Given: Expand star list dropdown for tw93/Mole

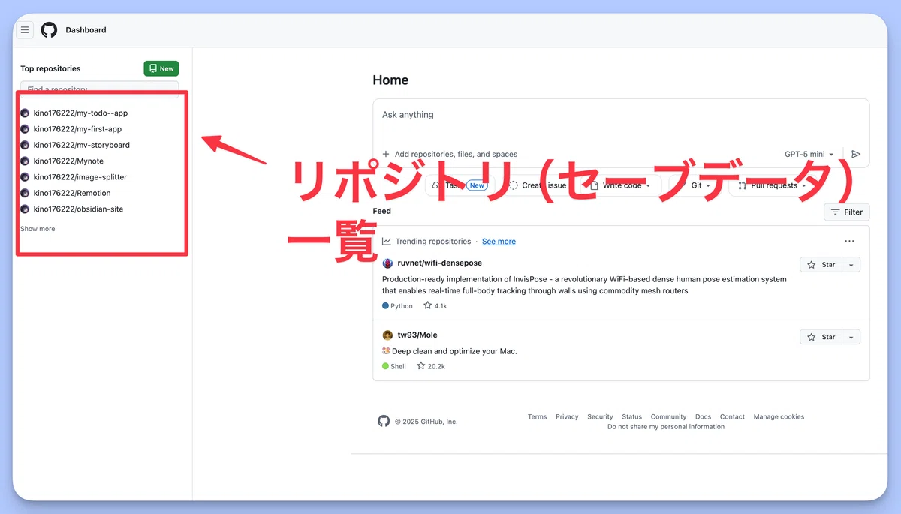Looking at the screenshot, I should coord(851,338).
